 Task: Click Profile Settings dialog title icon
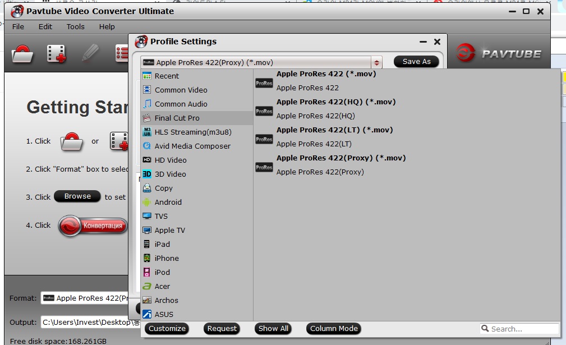[141, 42]
